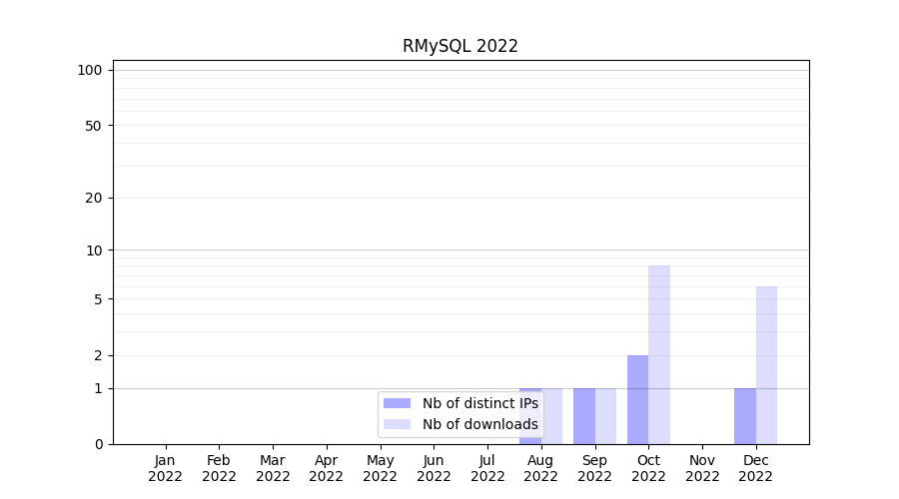Click the y-axis tick label 50
Image resolution: width=899 pixels, height=499 pixels.
tap(94, 126)
